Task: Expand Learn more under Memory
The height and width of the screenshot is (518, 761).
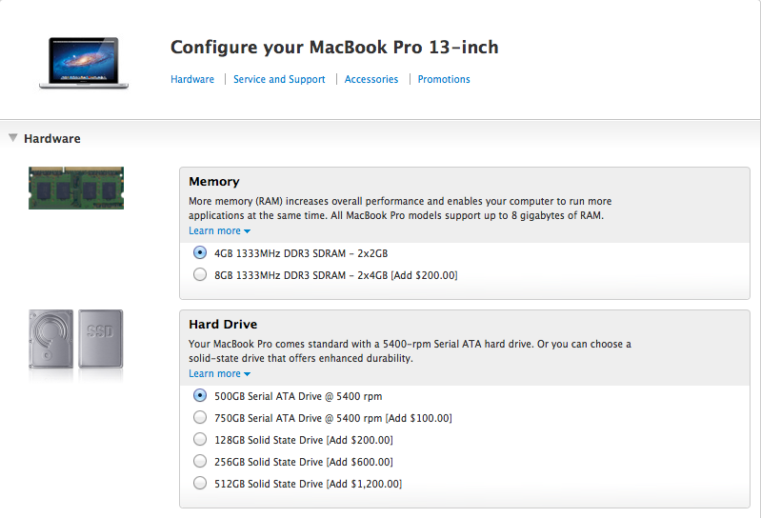Action: [219, 230]
